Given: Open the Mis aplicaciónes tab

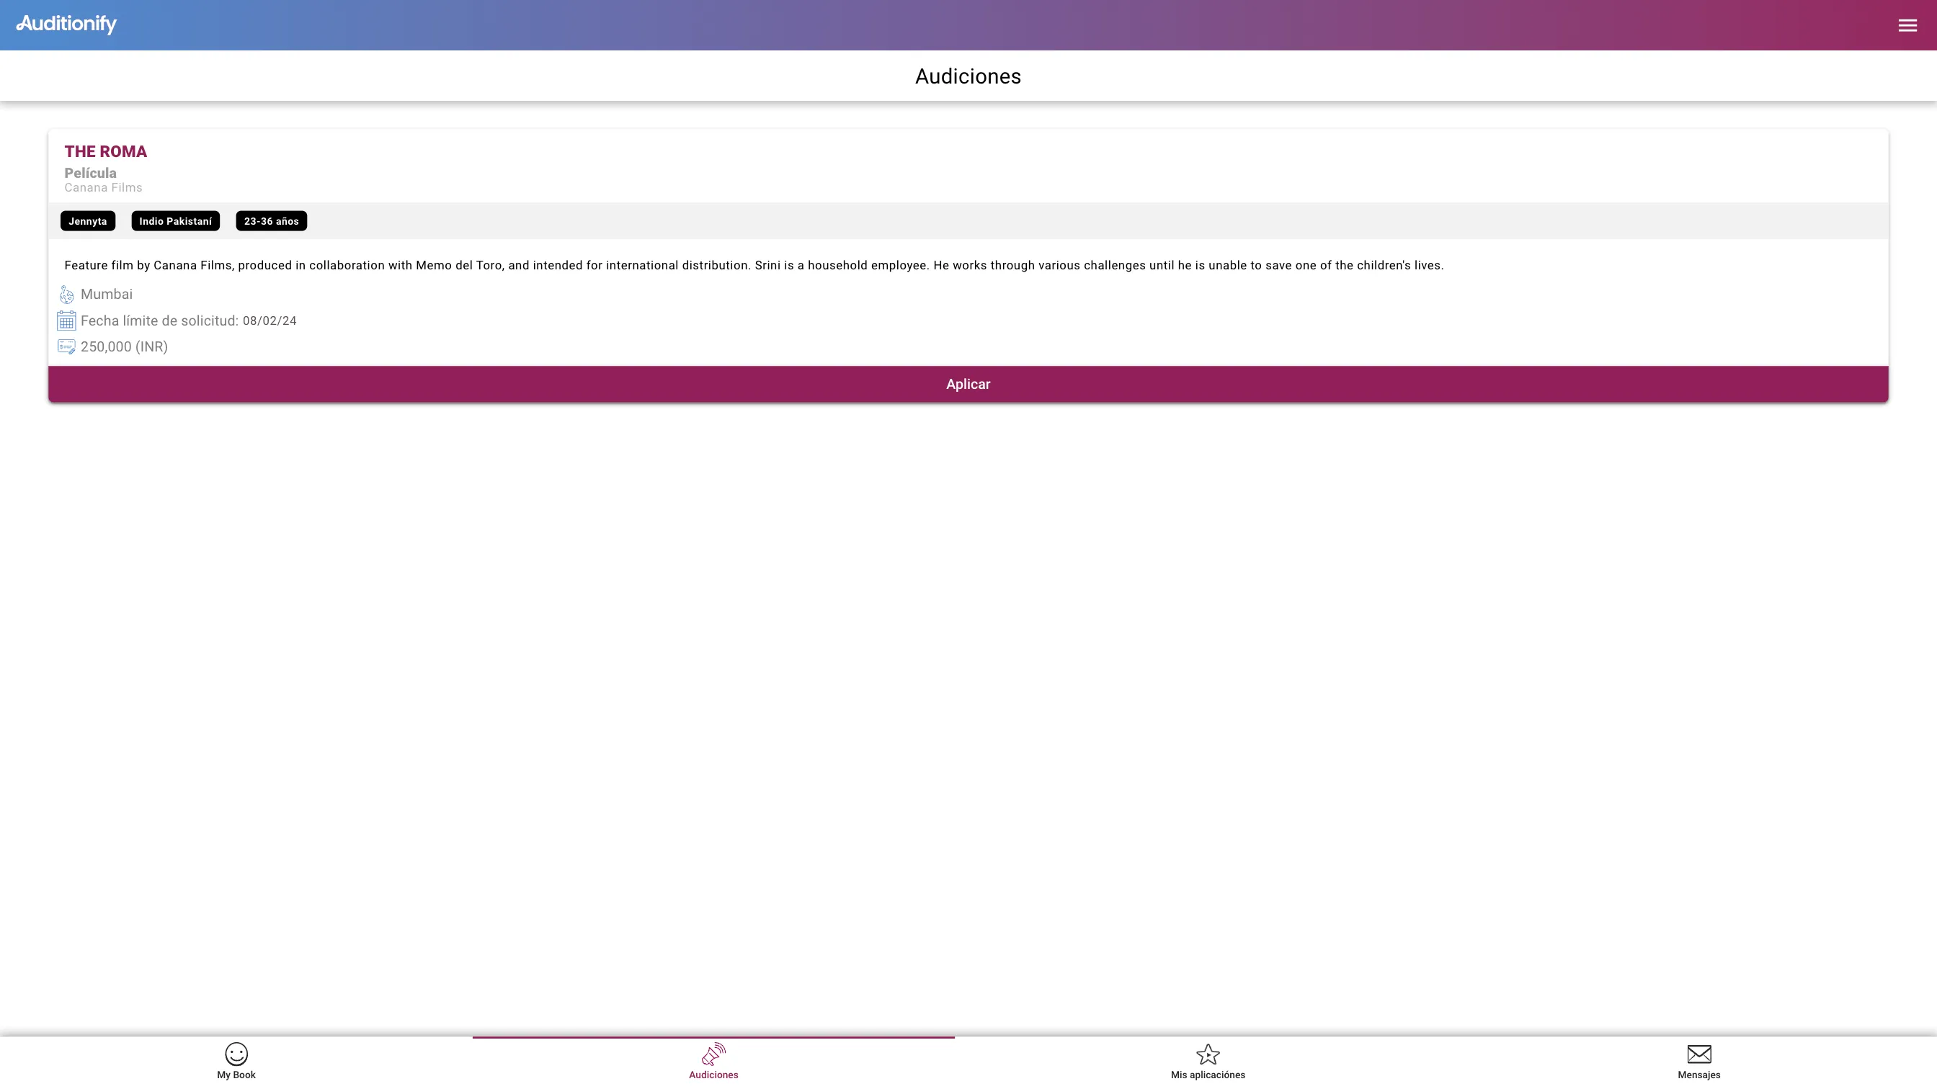Looking at the screenshot, I should [x=1208, y=1061].
